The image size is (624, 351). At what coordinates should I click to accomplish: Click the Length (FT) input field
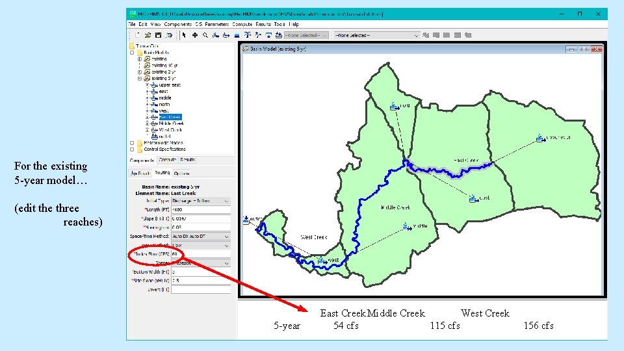click(201, 210)
